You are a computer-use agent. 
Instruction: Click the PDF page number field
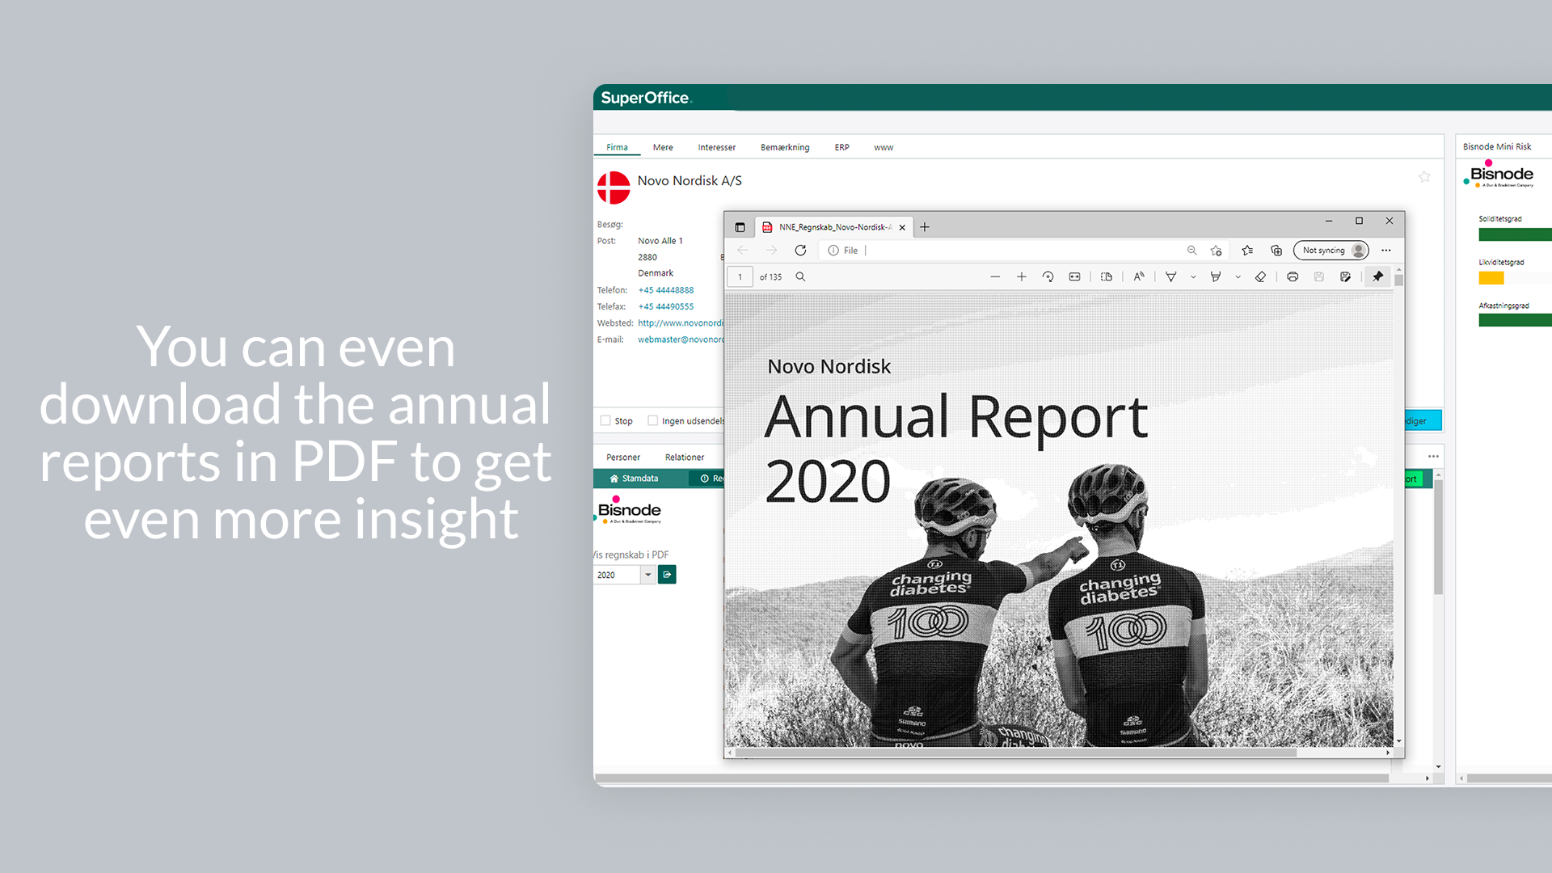click(x=740, y=276)
